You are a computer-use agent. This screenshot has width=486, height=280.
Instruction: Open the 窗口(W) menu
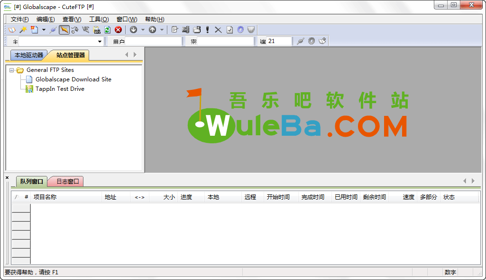click(x=127, y=19)
